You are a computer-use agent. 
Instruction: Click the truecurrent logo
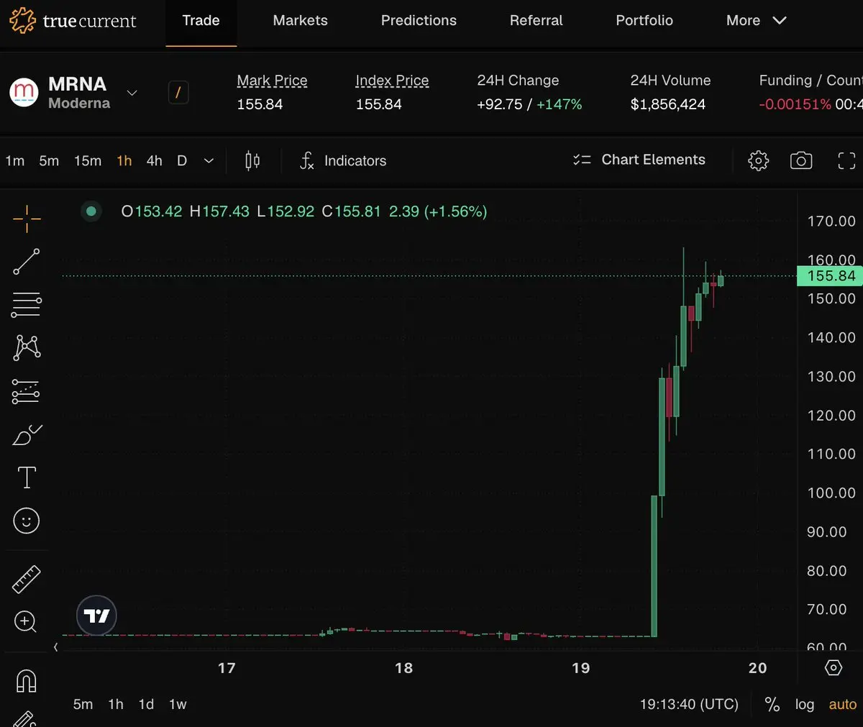tap(73, 20)
